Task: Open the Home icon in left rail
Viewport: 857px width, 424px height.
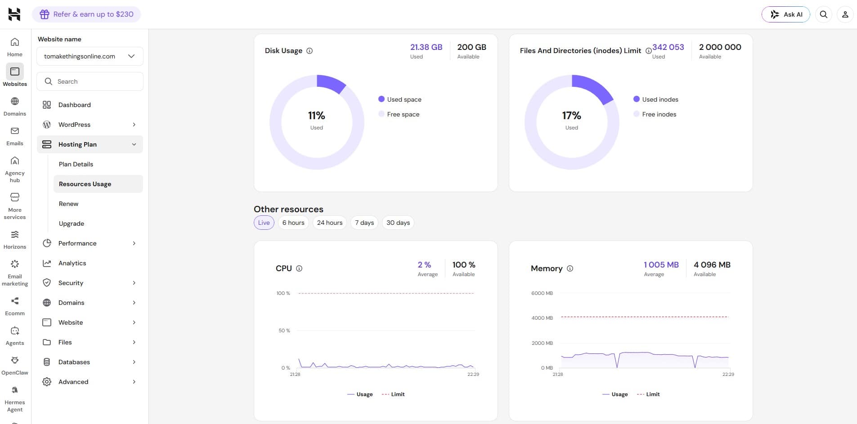Action: [x=15, y=42]
